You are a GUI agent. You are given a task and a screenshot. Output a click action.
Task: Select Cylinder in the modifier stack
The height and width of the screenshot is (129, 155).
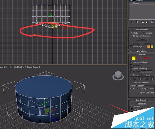tap(135, 3)
